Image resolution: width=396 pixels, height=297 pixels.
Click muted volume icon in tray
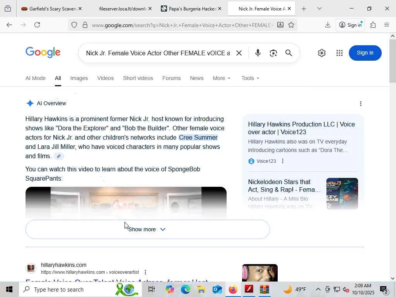(x=346, y=289)
